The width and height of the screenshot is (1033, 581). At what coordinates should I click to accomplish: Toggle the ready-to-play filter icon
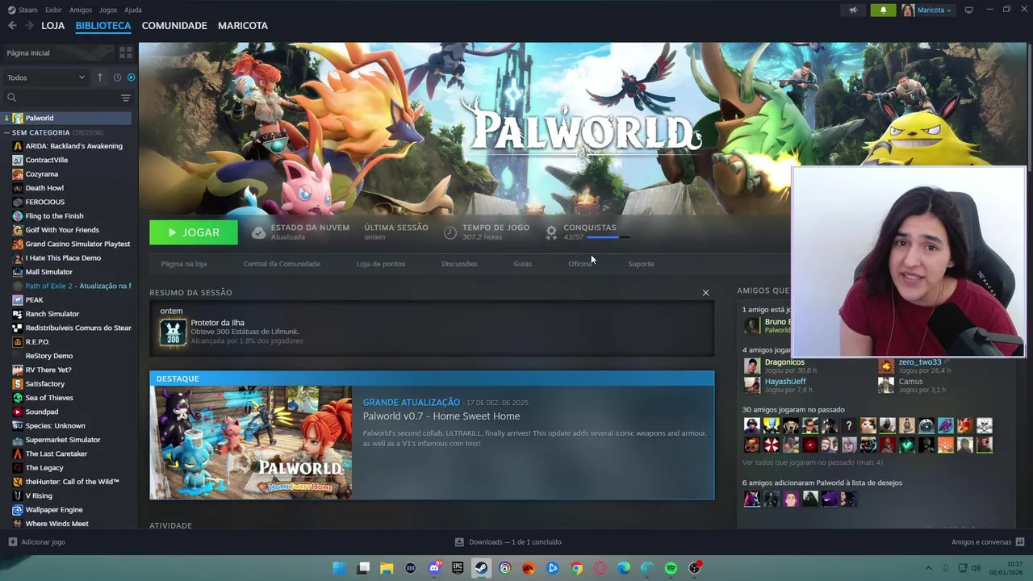coord(131,77)
